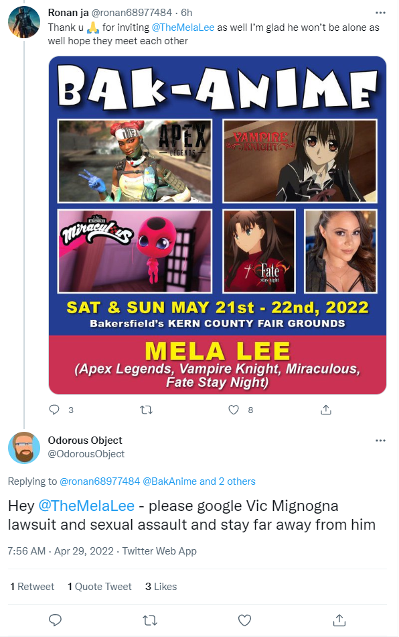Like Odorous Object's tweet

point(244,620)
